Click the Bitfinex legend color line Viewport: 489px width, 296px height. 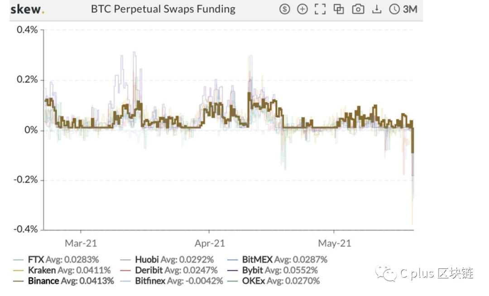pos(125,281)
